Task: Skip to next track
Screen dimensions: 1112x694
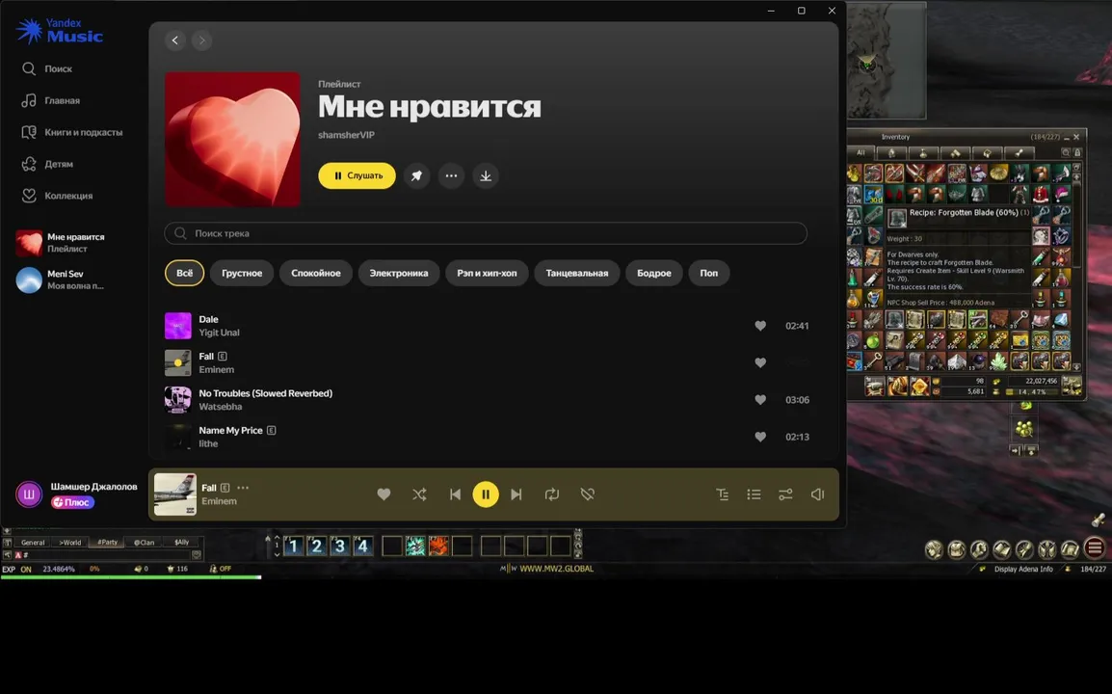Action: [516, 494]
